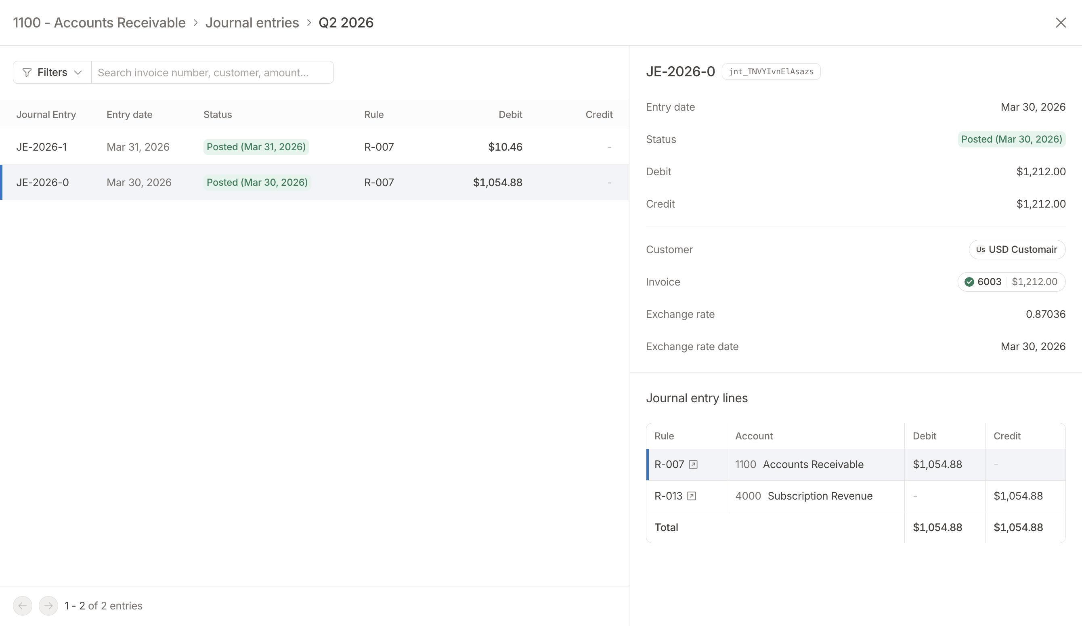The height and width of the screenshot is (626, 1082).
Task: Click the $1,054.88 debit in JE-2026-0 row
Action: [498, 183]
